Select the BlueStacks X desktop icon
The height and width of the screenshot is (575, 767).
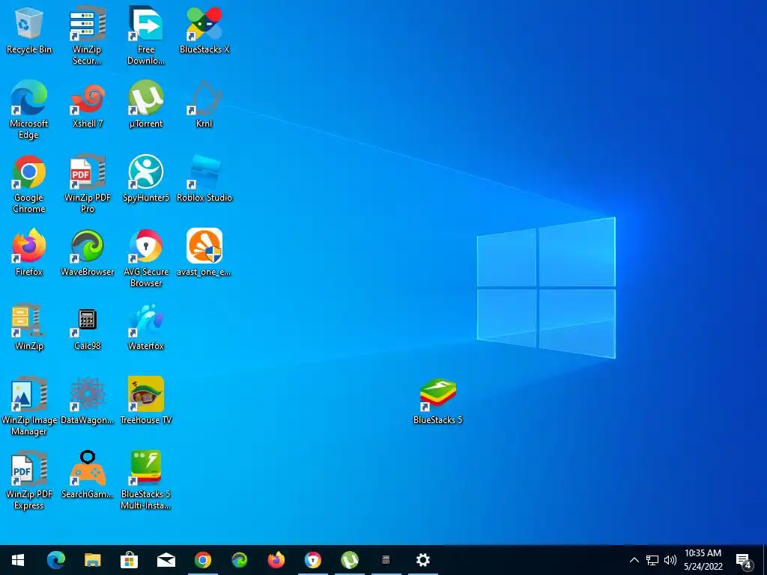(204, 30)
